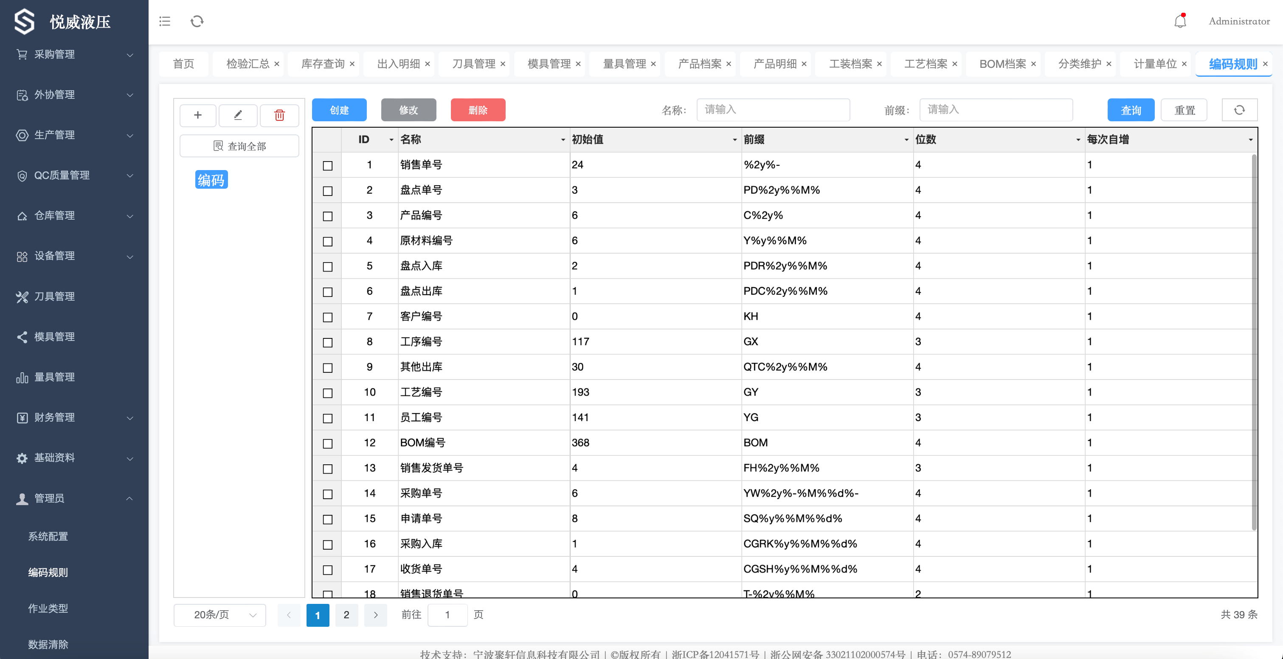Click the QC质量管理 shield icon

tap(22, 176)
